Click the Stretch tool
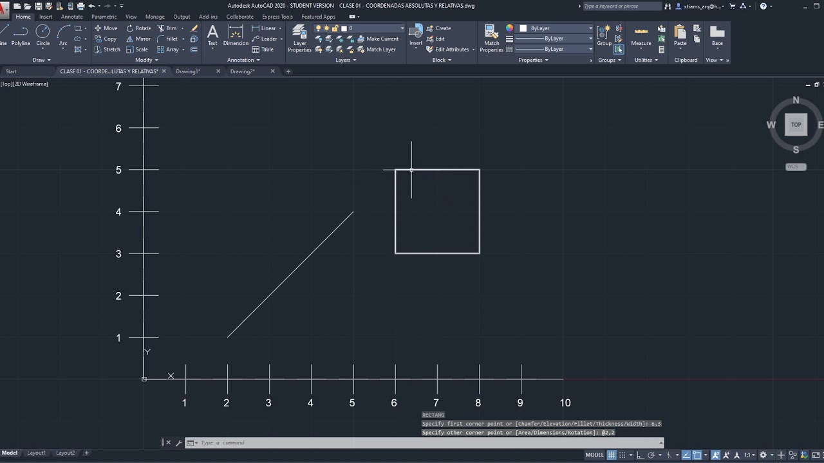 (107, 50)
